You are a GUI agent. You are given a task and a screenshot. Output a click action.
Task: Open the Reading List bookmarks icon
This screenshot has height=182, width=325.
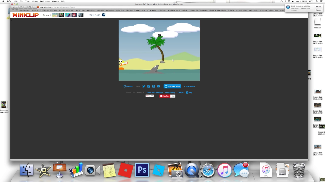[x=13, y=10]
